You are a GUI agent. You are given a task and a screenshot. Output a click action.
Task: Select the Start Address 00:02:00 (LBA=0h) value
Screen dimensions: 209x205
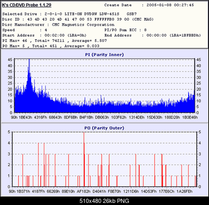[x=66, y=35]
